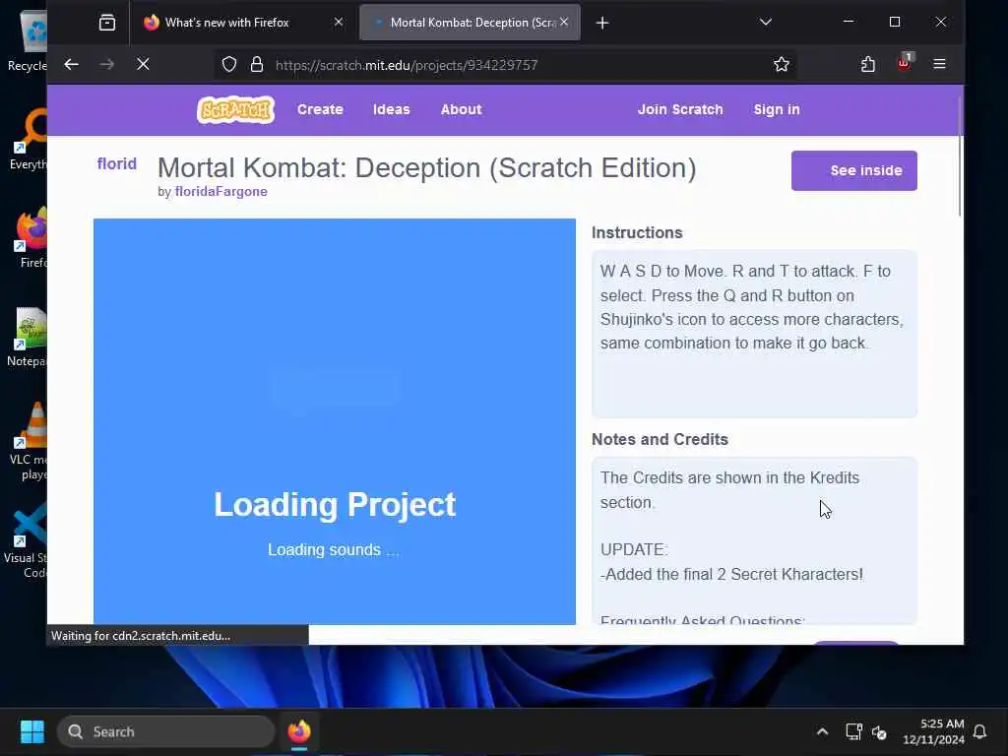Click the page vertical scrollbar

click(x=960, y=157)
